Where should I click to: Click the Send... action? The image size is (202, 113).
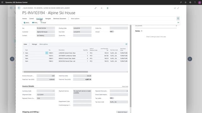tap(27, 23)
